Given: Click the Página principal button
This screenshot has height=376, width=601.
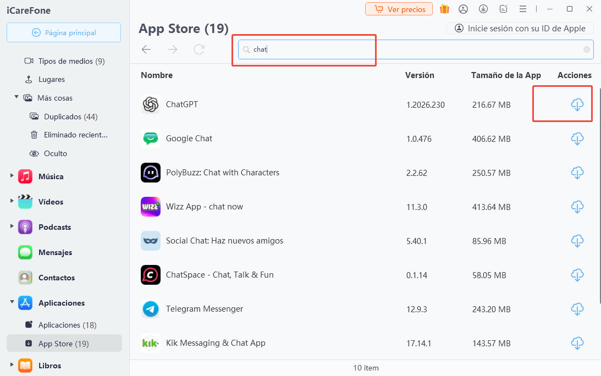Looking at the screenshot, I should coord(64,32).
